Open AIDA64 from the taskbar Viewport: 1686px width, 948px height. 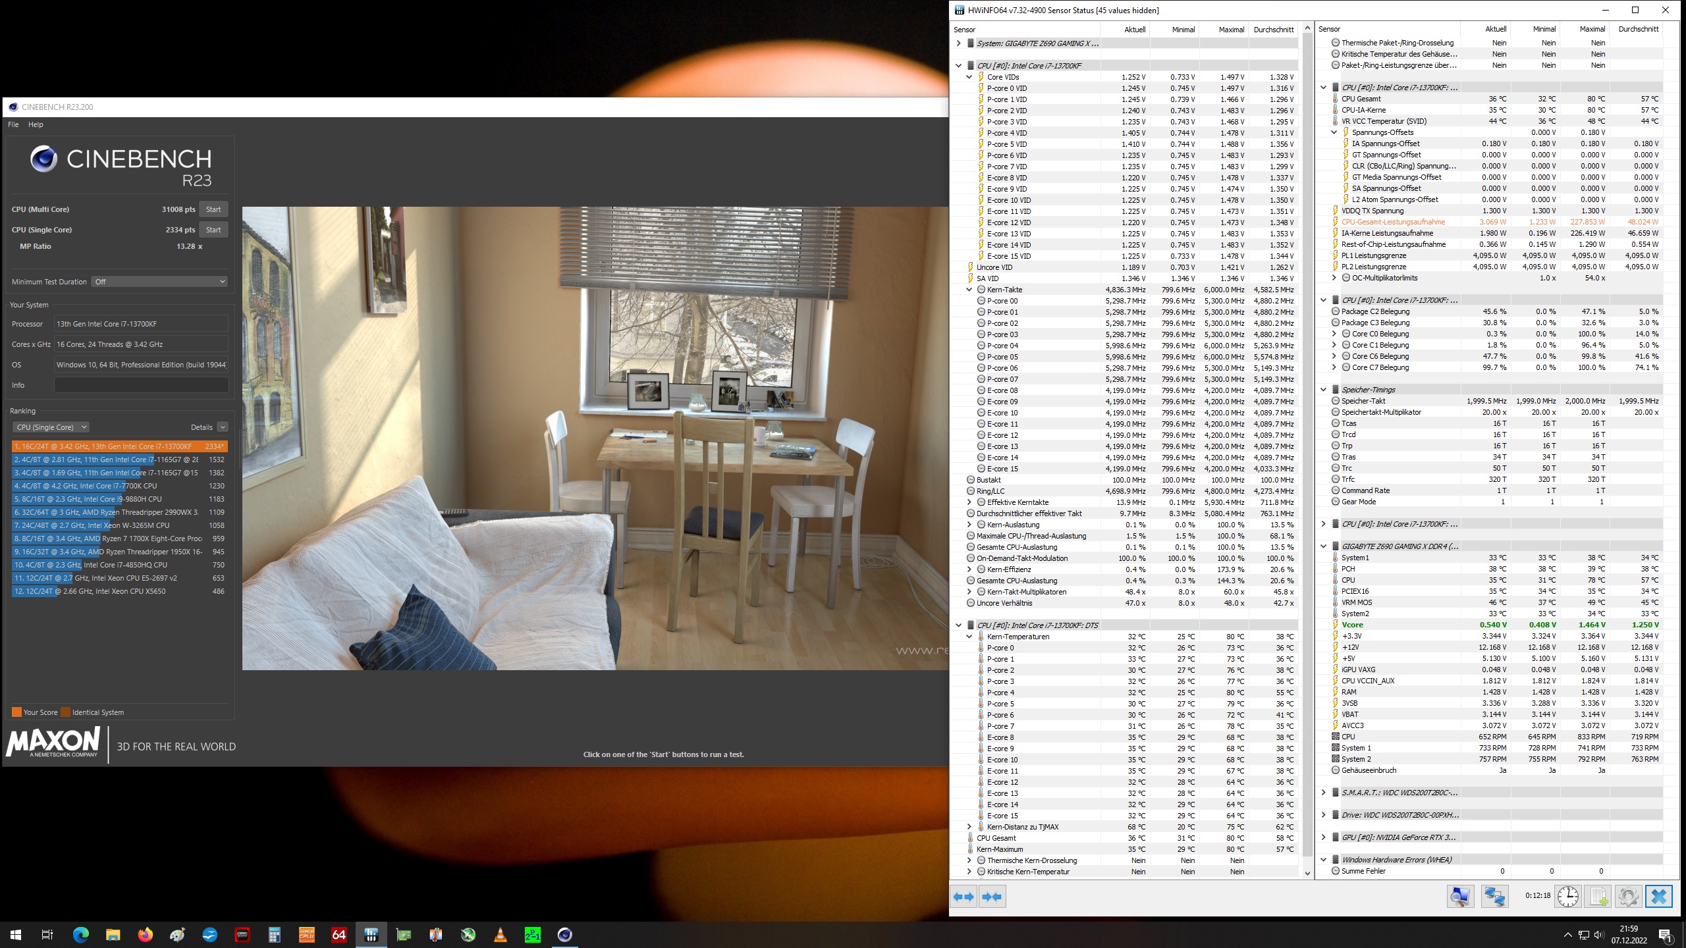pos(339,934)
